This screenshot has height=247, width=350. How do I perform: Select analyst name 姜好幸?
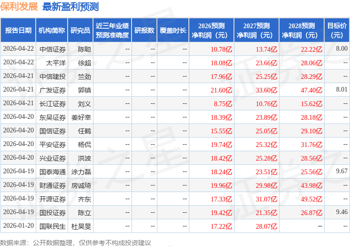[x=81, y=117]
